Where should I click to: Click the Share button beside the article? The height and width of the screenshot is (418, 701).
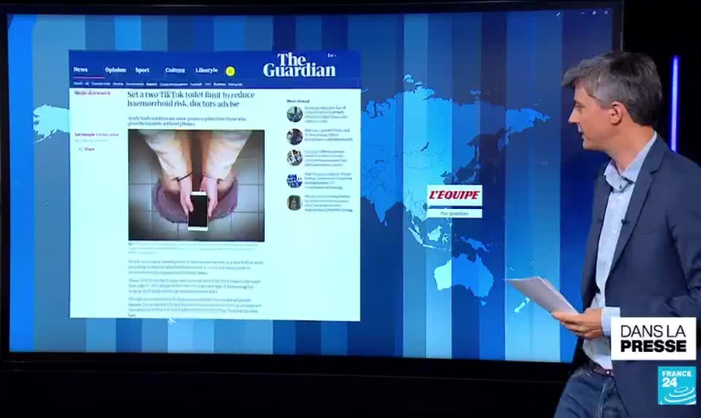point(87,149)
